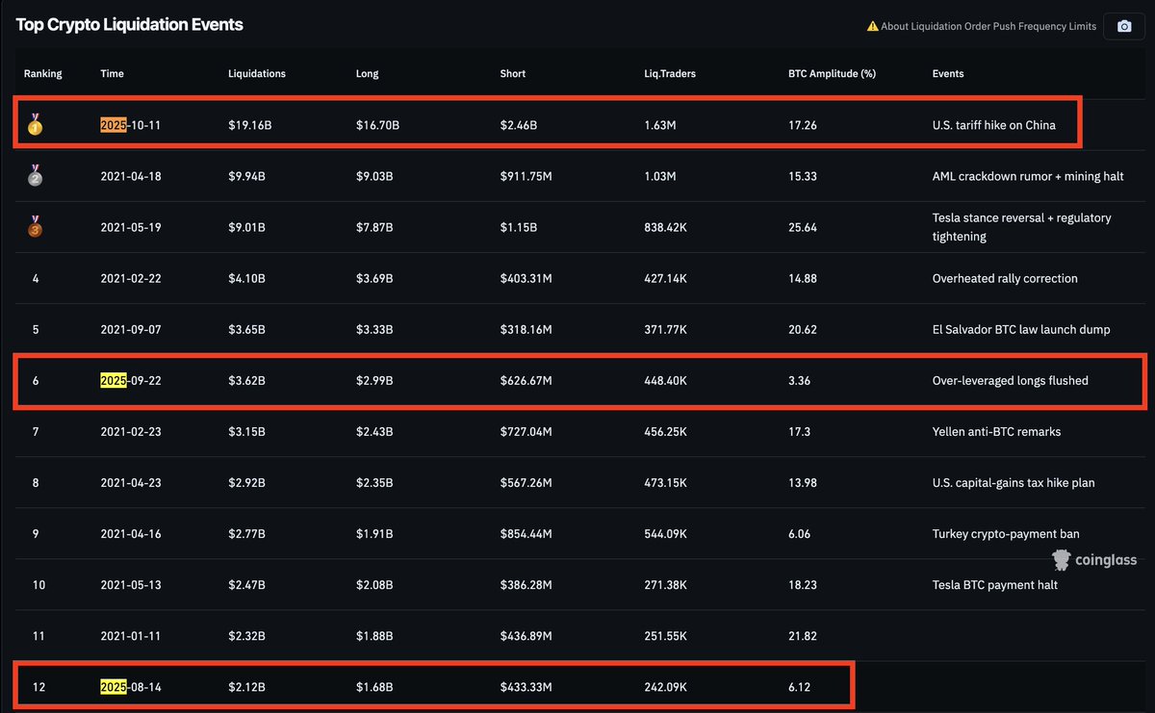Click the $727.04M short value

(526, 431)
